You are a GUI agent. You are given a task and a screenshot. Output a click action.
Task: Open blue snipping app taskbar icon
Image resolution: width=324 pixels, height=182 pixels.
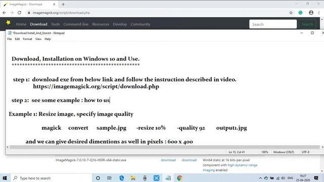coord(156,178)
